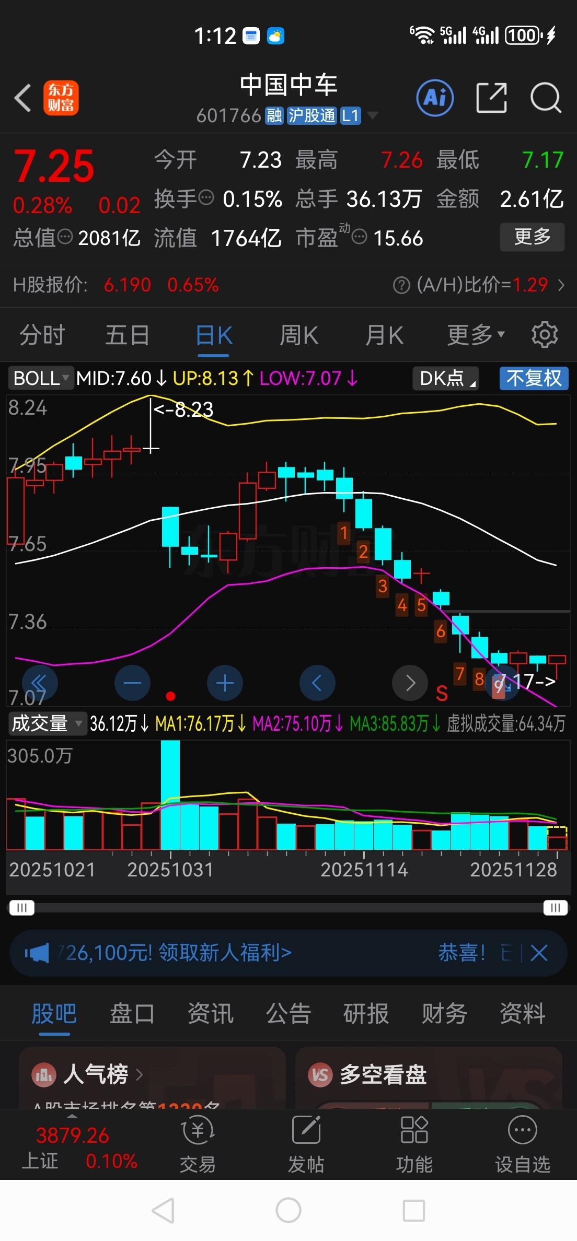Expand the 上证 index bar arrow
577x1241 pixels.
click(72, 1115)
